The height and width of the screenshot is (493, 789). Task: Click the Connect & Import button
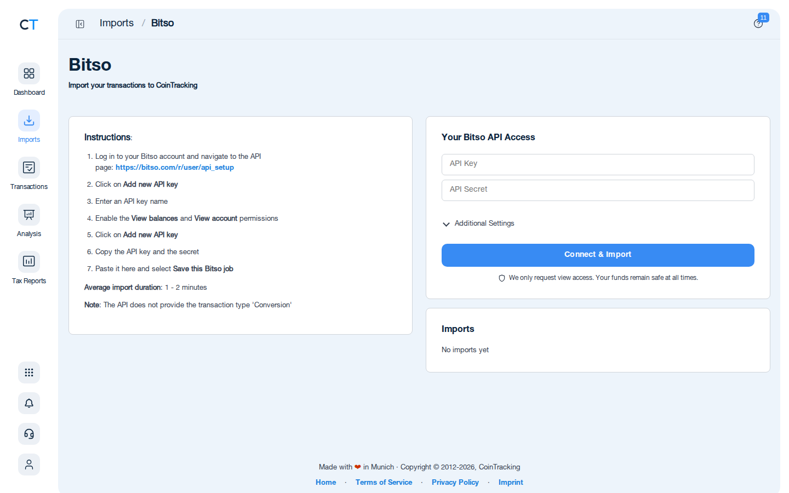coord(598,255)
